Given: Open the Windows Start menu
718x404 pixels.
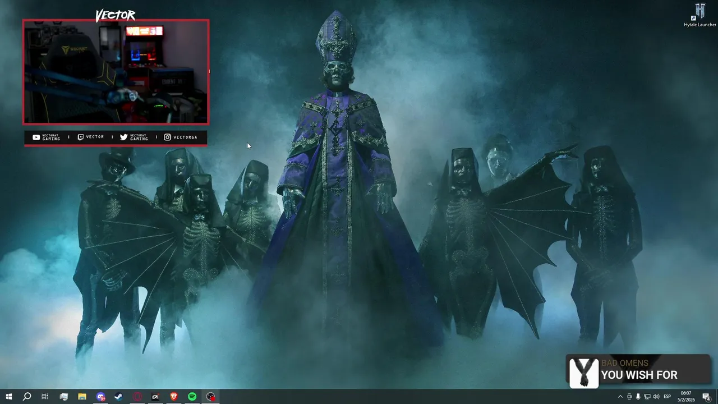Looking at the screenshot, I should pos(8,397).
